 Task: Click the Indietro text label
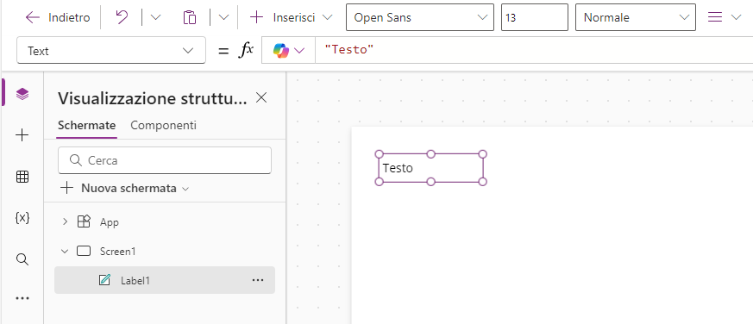(x=69, y=18)
